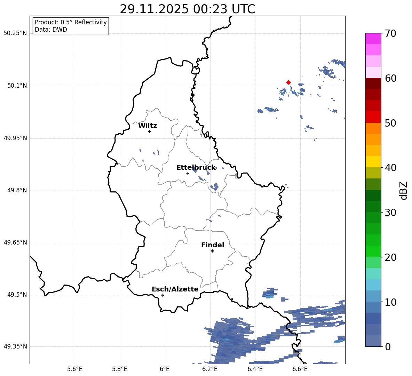Click the 0 value on colorbar
The image size is (412, 376).
[388, 346]
